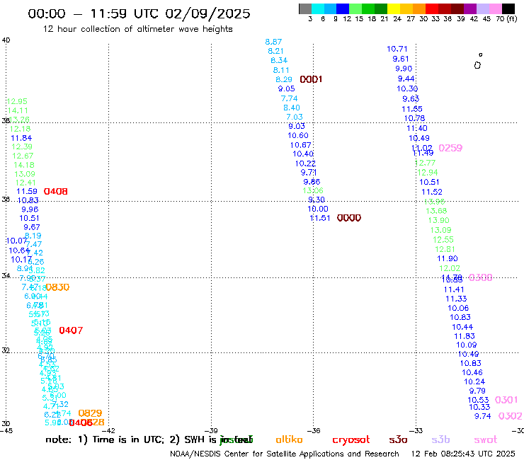Click the cryosat time marker 0407
The image size is (524, 460).
71,330
